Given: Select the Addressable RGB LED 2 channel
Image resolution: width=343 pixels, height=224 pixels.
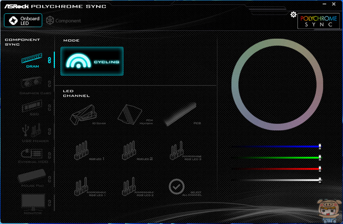Looking at the screenshot, I should (137, 187).
